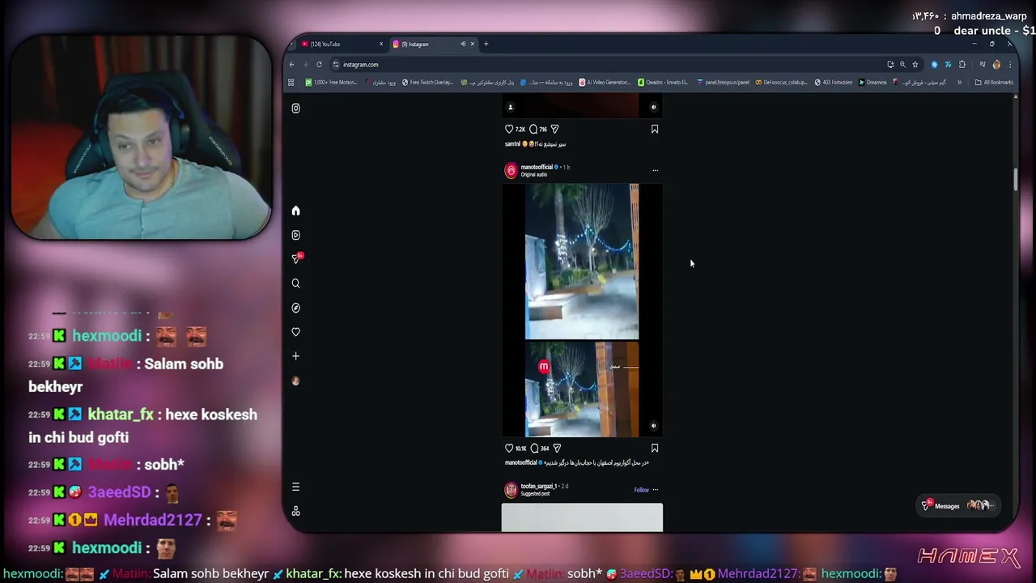Open the AI Video Generator bookmark
The image size is (1036, 583).
click(605, 82)
